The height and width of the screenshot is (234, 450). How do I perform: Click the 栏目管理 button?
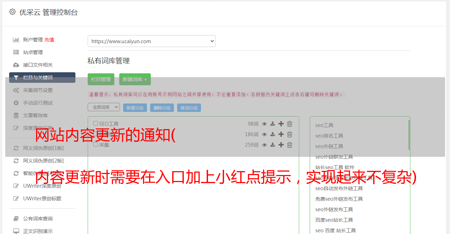(101, 79)
